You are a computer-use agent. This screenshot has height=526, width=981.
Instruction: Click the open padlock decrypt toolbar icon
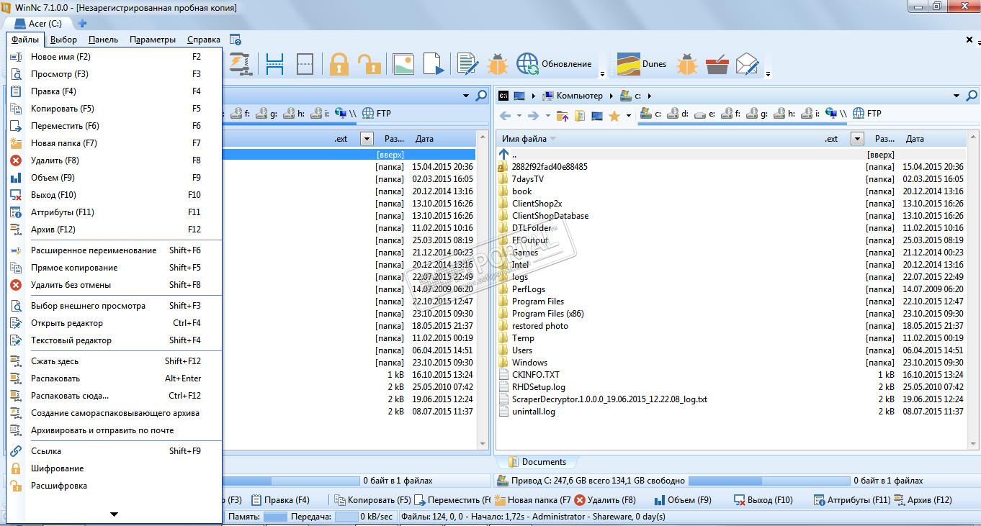(x=369, y=64)
